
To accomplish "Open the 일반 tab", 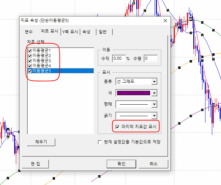I will pyautogui.click(x=102, y=32).
